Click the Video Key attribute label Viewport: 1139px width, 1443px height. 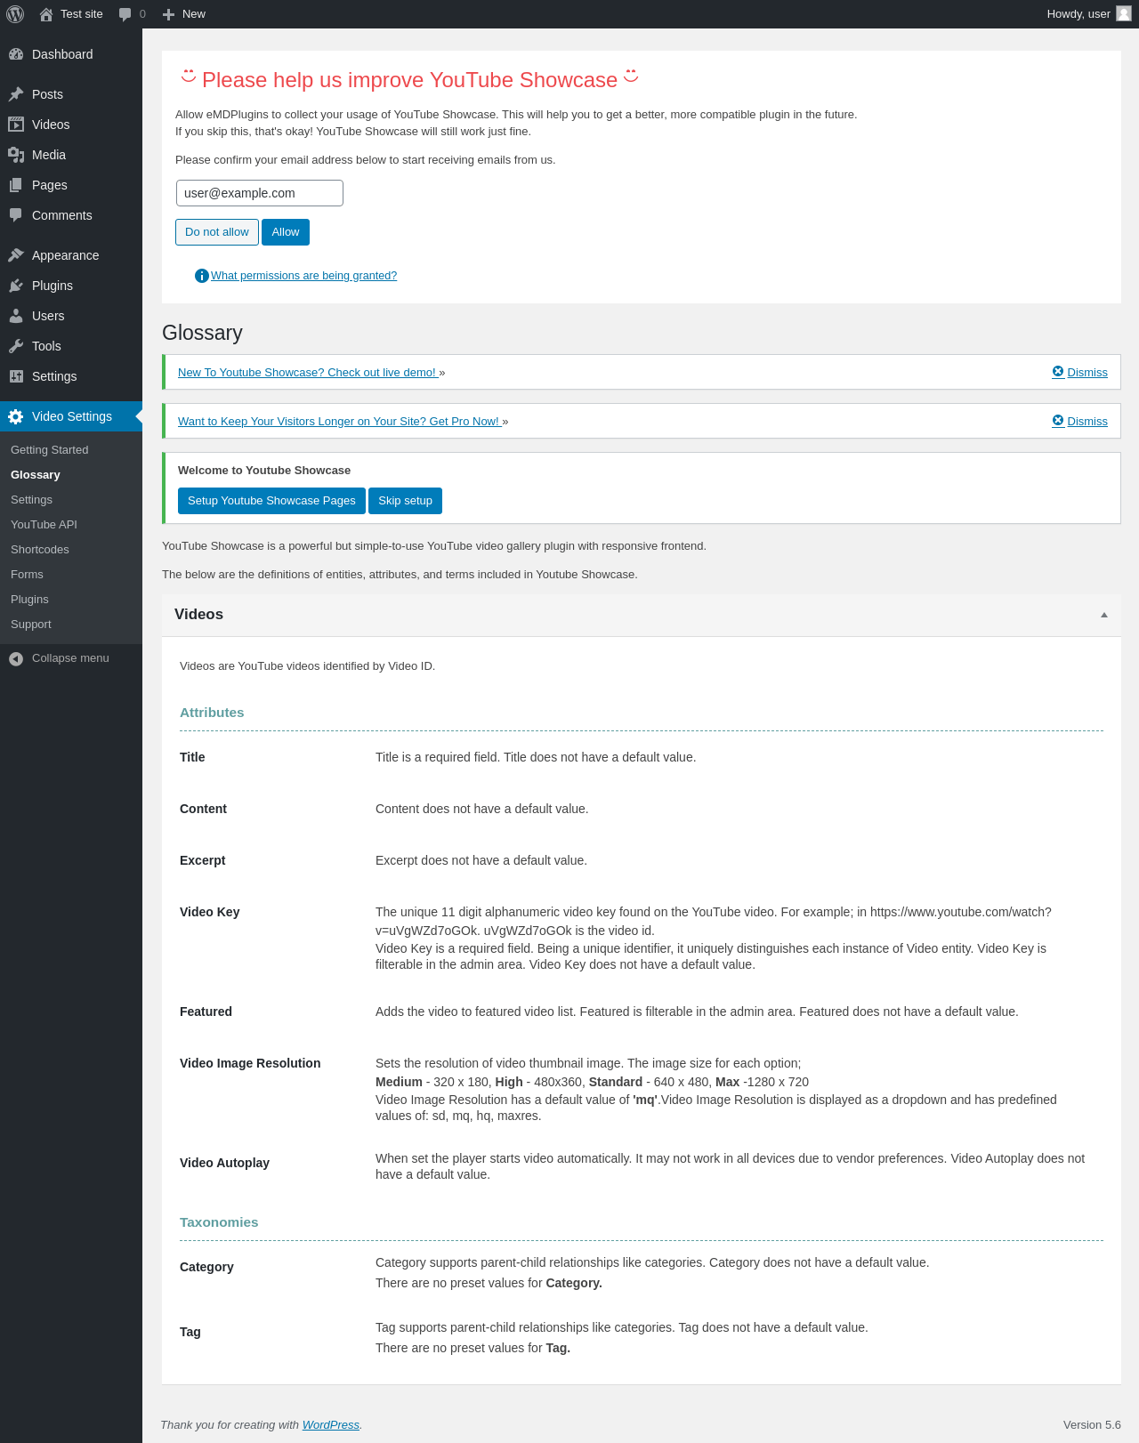[x=209, y=912]
